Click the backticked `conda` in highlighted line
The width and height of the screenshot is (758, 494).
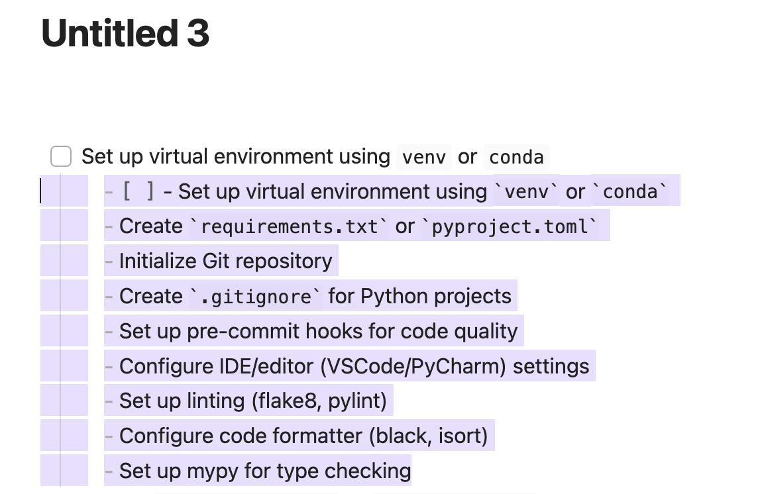pyautogui.click(x=630, y=192)
